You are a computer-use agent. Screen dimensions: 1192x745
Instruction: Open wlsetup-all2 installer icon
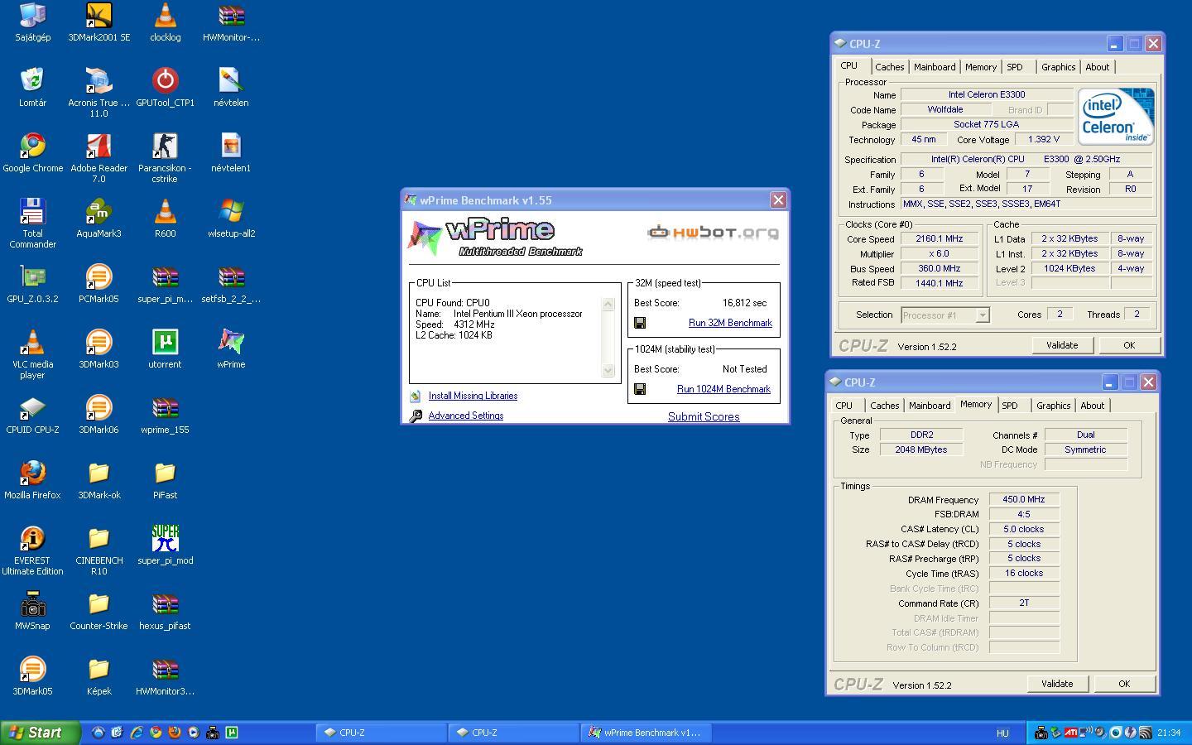[231, 212]
